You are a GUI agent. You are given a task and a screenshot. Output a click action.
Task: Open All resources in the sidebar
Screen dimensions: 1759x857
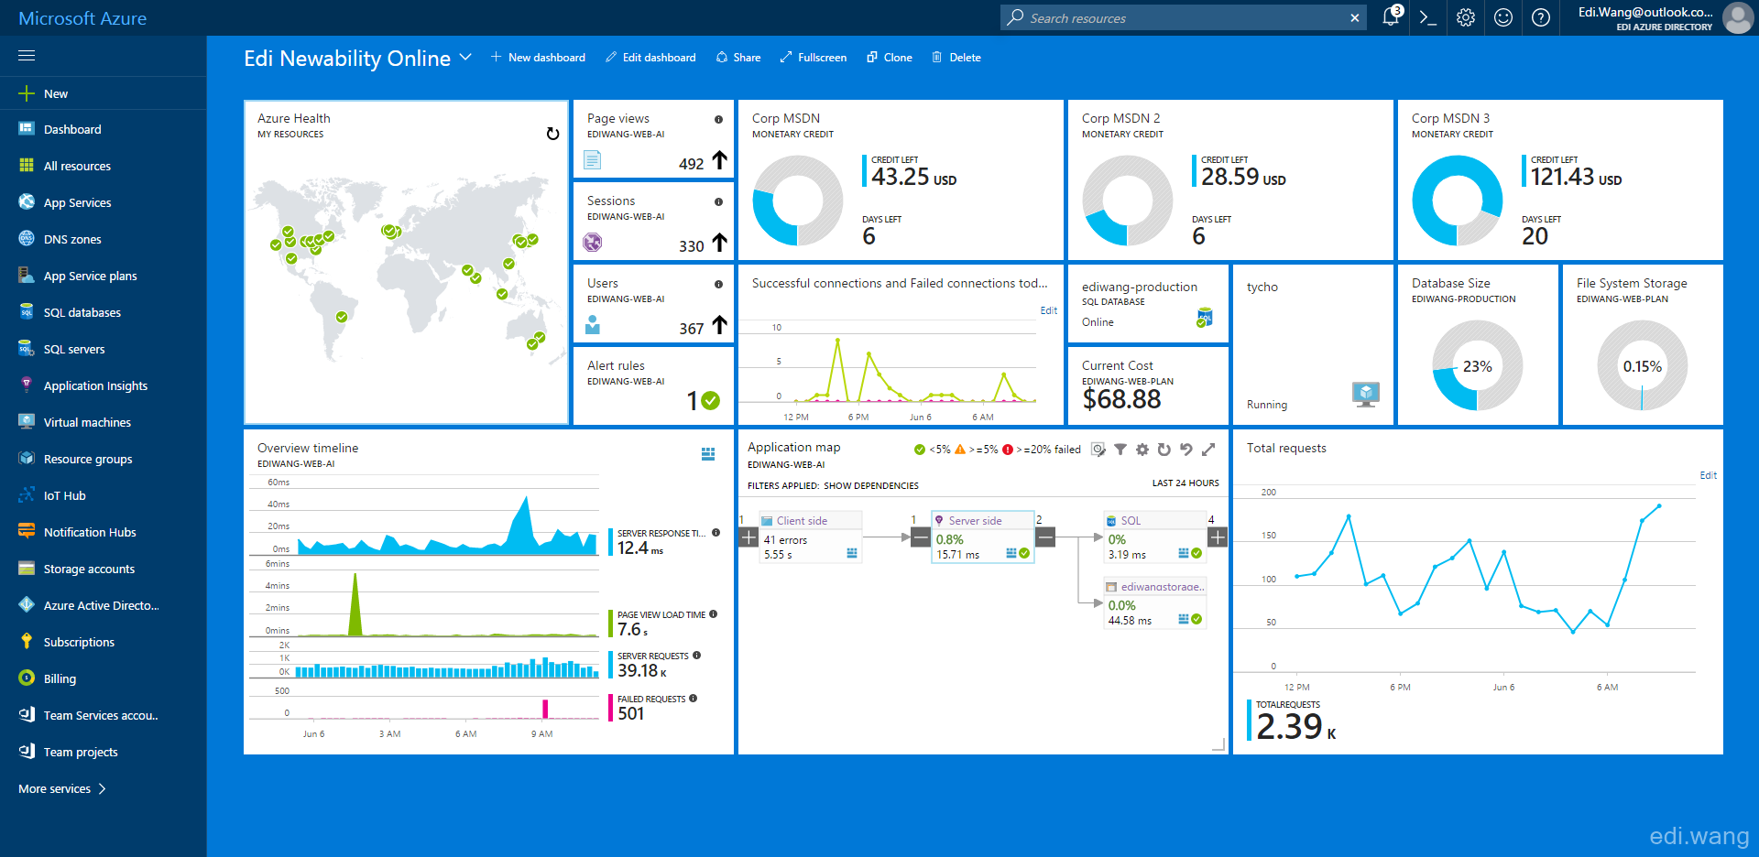pyautogui.click(x=103, y=166)
